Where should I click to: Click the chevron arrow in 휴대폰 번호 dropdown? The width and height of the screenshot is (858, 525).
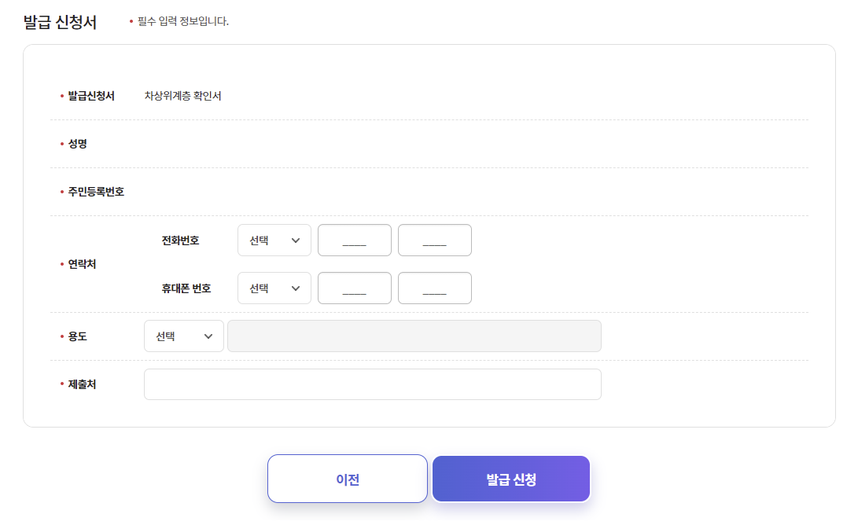click(296, 288)
